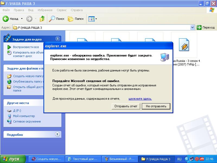
Task: Click the green Назад back arrow icon
Action: [x=5, y=19]
